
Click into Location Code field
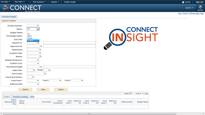coord(33,53)
